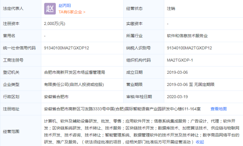Click the 实缴资本 label cell
The width and height of the screenshot is (243, 146).
144,24
